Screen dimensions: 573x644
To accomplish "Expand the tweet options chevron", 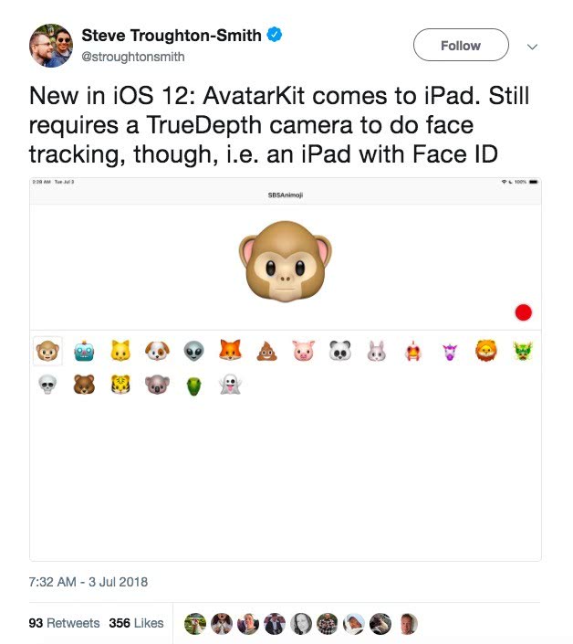I will click(x=534, y=46).
